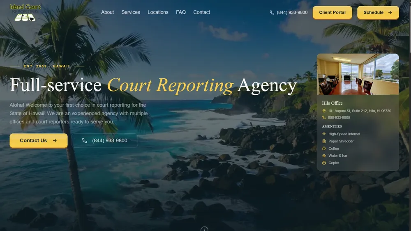Open the FAQ nav link

[181, 12]
